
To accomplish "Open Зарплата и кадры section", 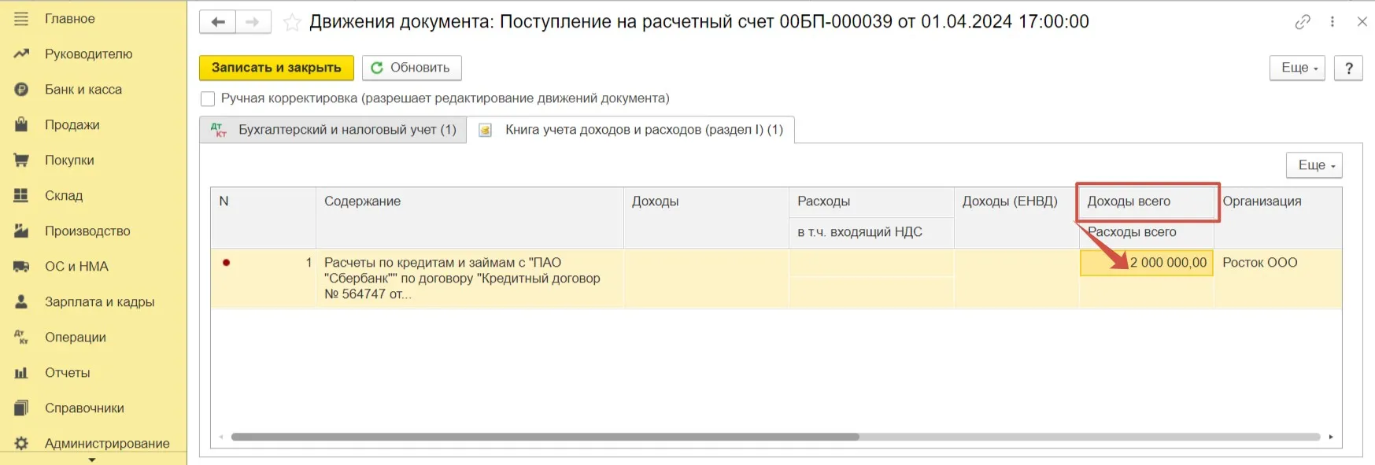I will tap(99, 302).
